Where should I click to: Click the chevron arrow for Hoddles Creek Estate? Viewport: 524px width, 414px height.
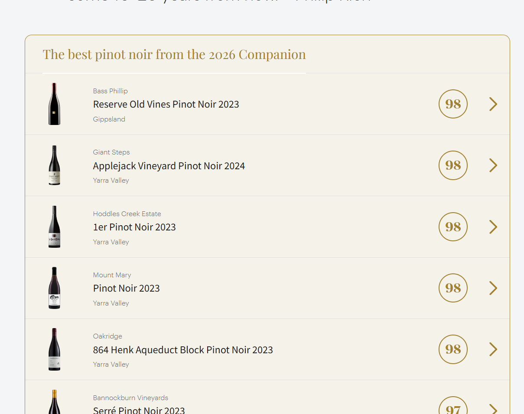(493, 227)
